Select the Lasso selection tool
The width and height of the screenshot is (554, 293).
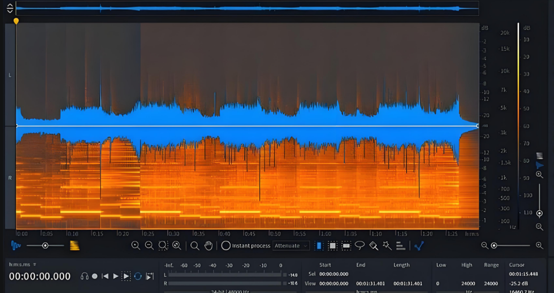(x=360, y=245)
